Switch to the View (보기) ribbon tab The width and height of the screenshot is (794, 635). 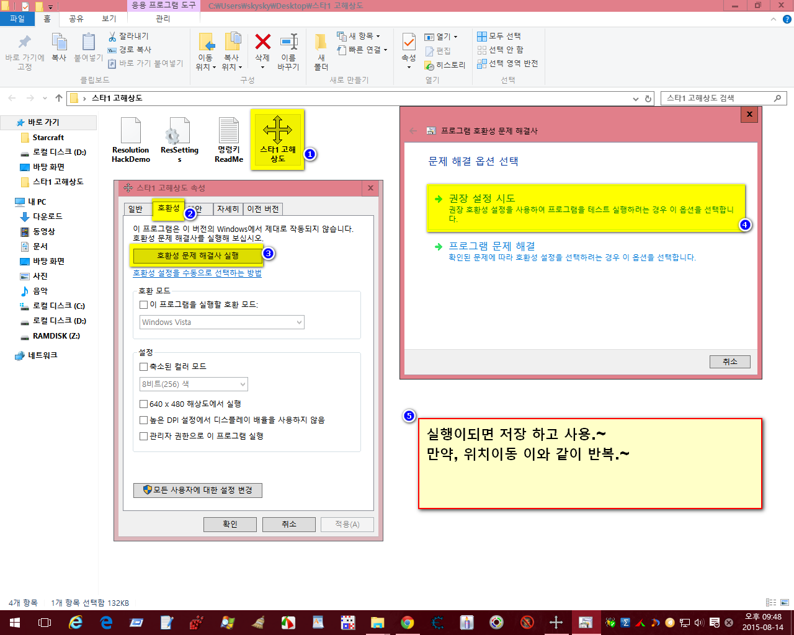109,19
